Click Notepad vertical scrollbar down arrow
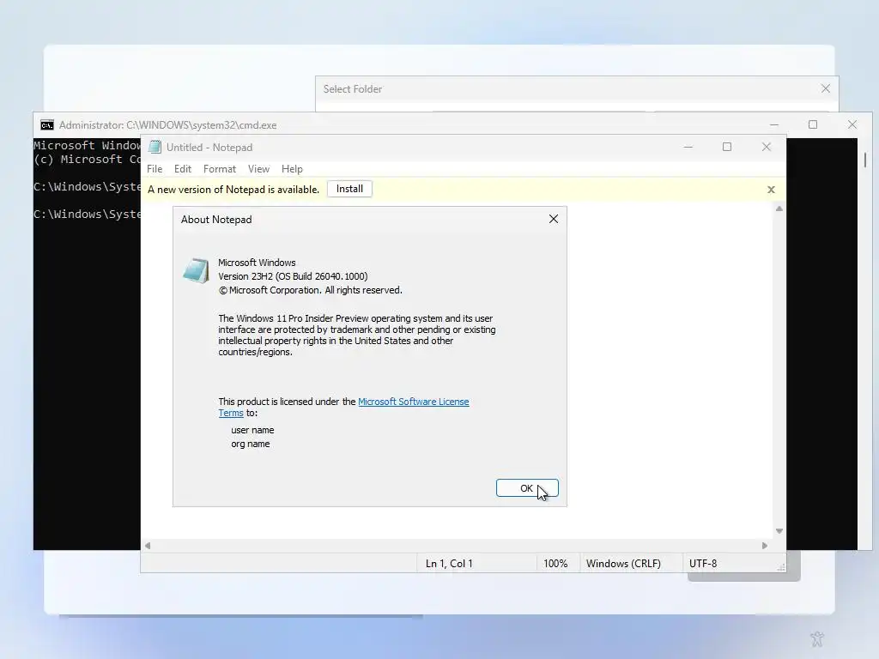879x659 pixels. (x=779, y=530)
